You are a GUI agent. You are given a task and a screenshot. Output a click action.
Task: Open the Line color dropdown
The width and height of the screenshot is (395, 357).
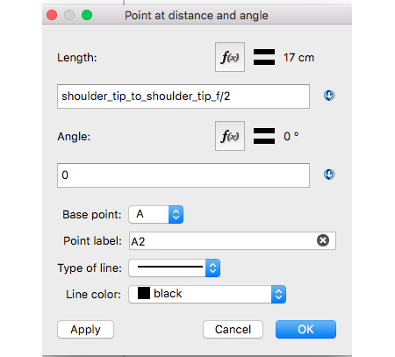[x=207, y=294]
